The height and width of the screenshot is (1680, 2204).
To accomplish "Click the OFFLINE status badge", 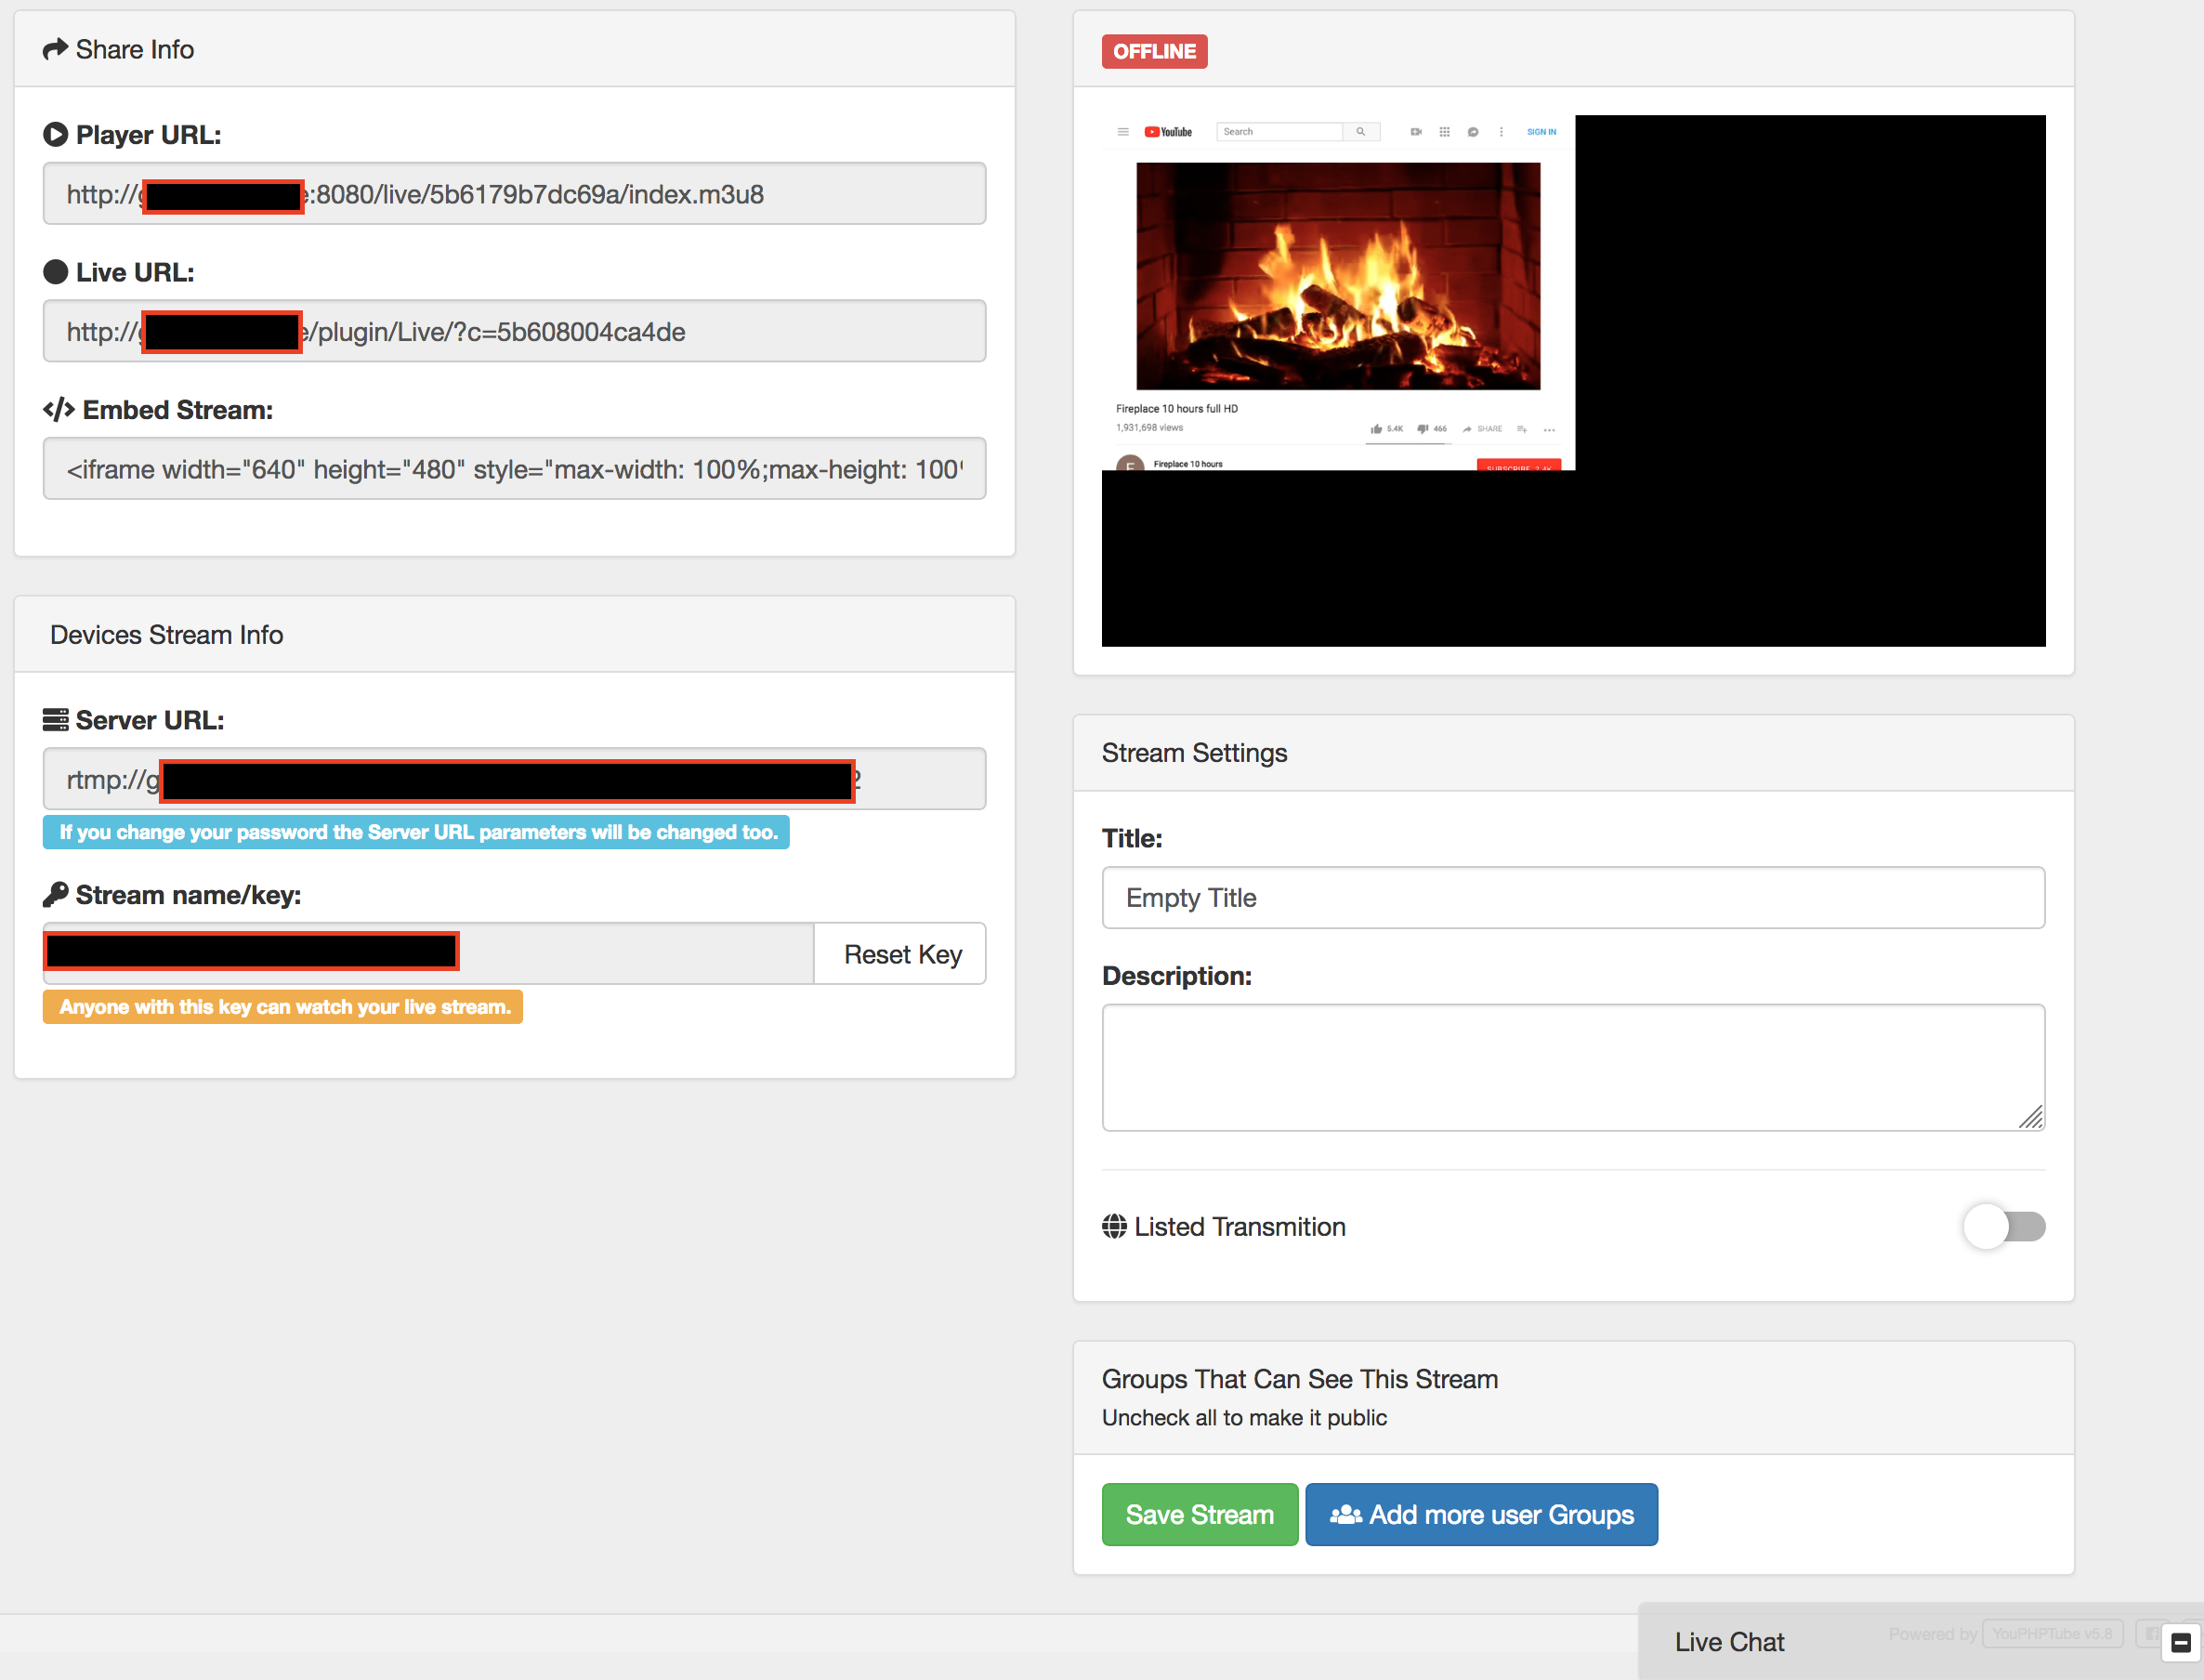I will pos(1154,51).
